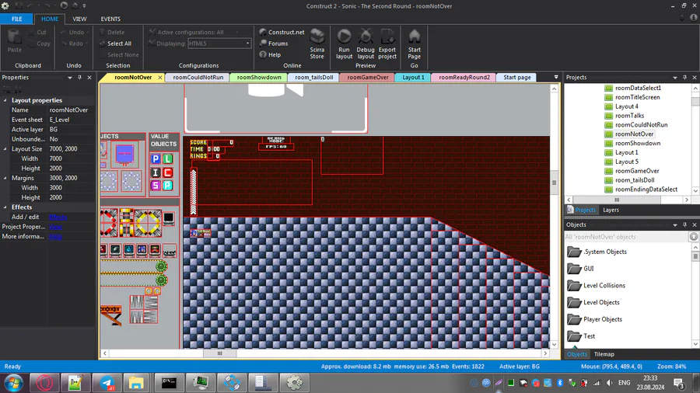Collapse the Margins property
This screenshot has height=393, width=700.
(x=5, y=178)
